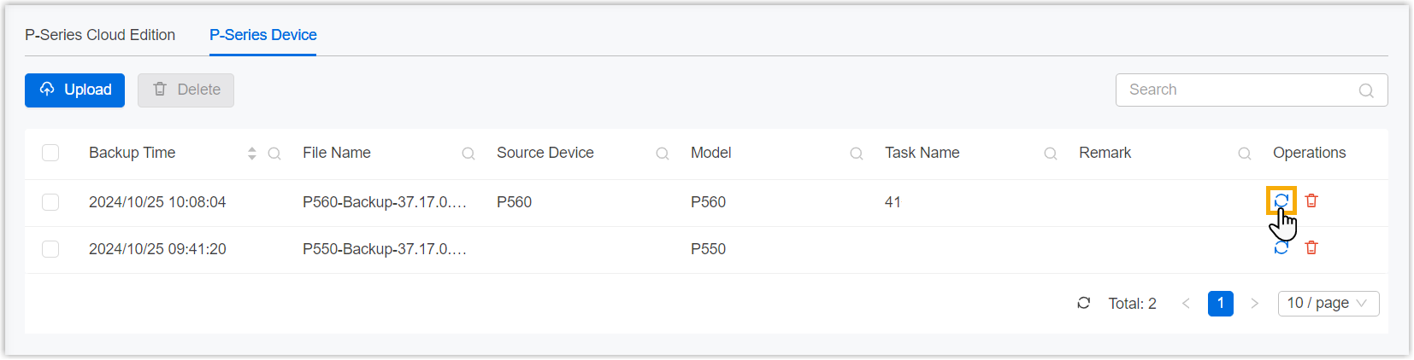Click delete trash icon for P550 backup

pyautogui.click(x=1311, y=247)
